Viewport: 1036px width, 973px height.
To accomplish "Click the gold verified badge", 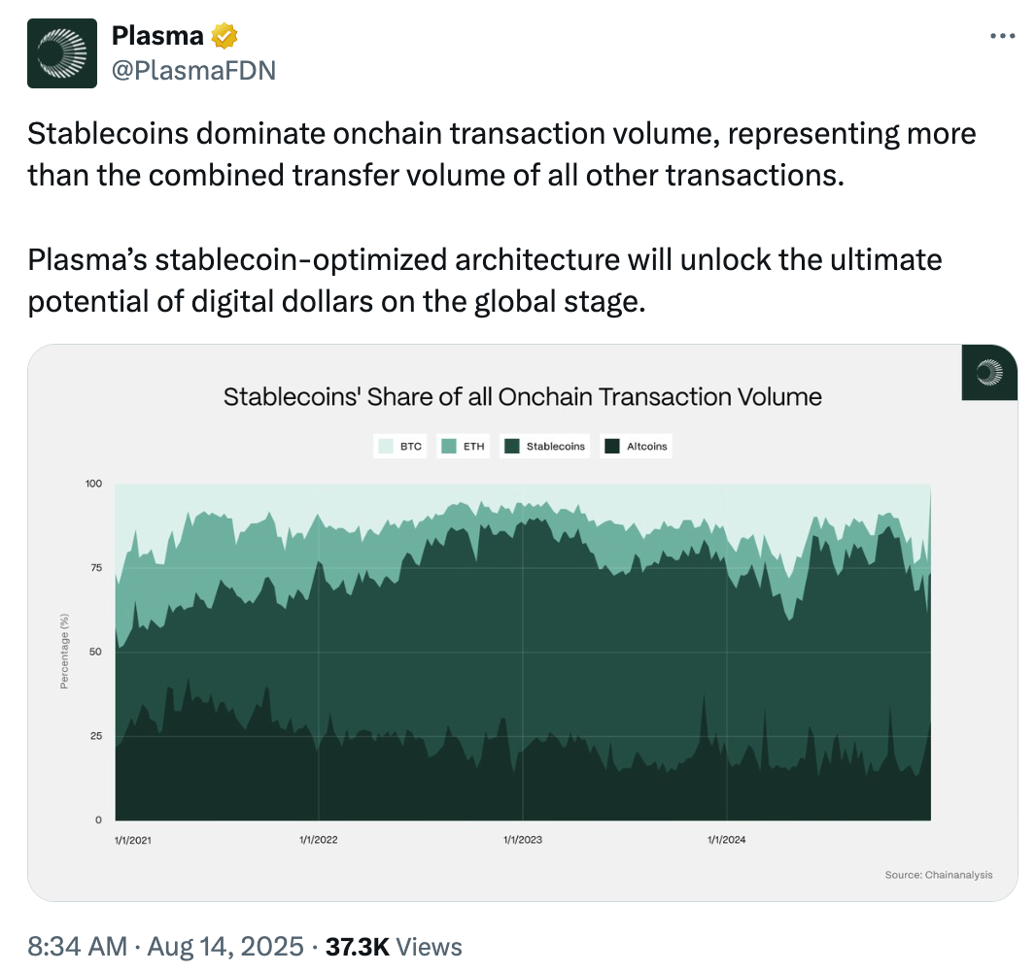I will pyautogui.click(x=224, y=37).
